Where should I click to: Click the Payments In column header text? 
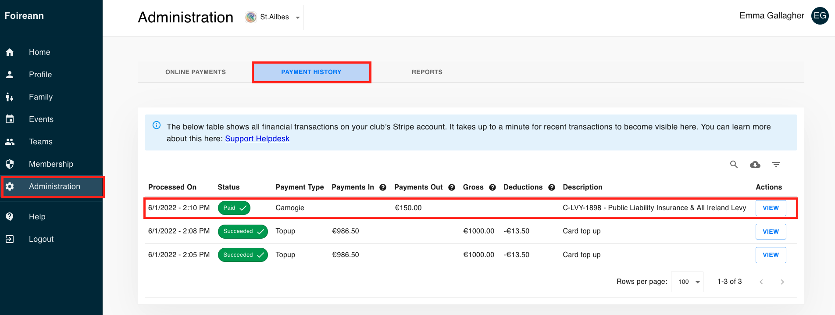pyautogui.click(x=353, y=187)
